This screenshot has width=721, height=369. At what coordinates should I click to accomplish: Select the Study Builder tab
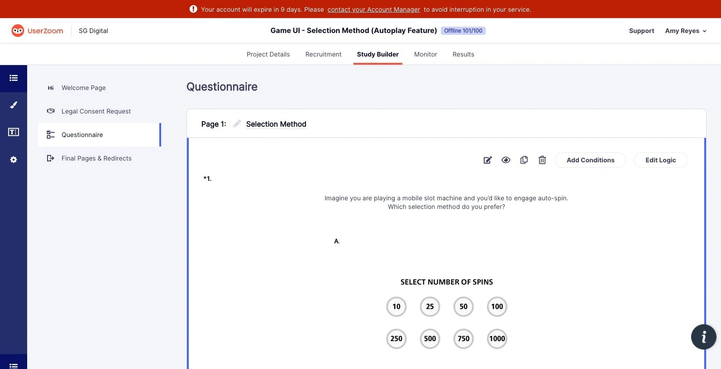378,54
